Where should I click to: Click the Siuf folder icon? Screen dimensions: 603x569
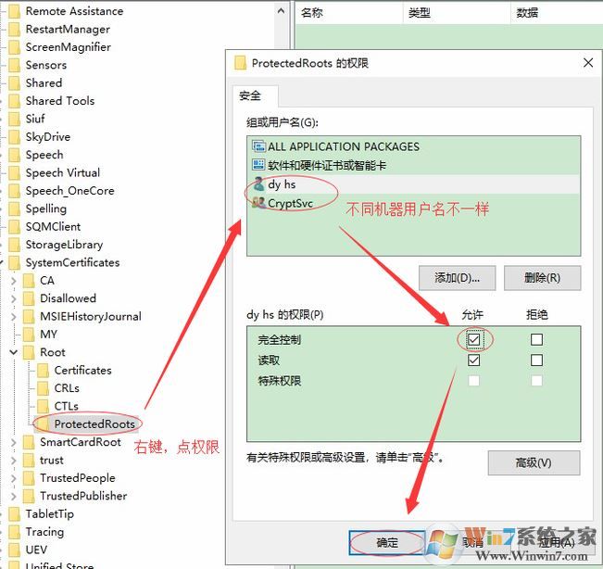click(14, 119)
